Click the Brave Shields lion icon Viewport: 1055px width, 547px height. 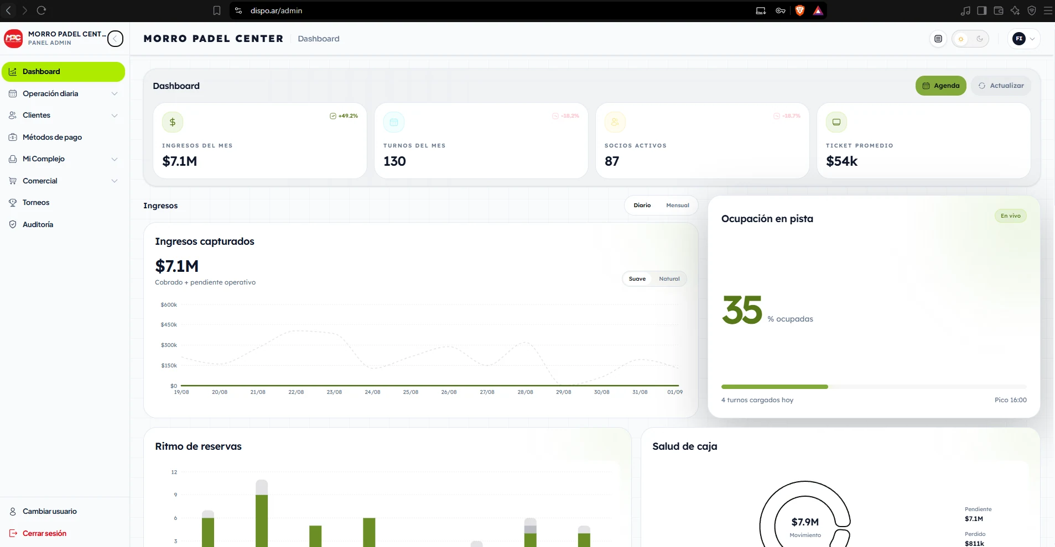coord(799,10)
